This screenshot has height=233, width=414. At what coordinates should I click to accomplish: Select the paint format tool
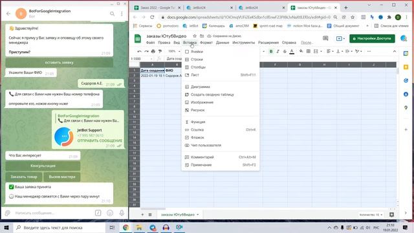160,51
